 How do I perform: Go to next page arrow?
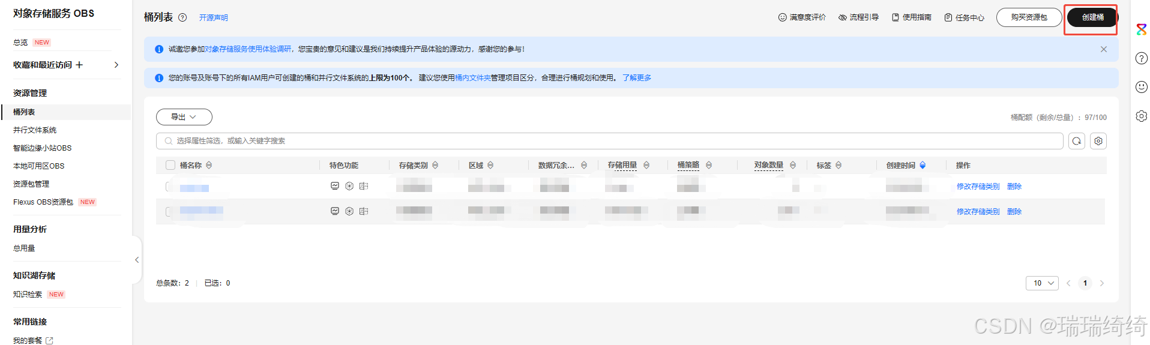pos(1102,283)
